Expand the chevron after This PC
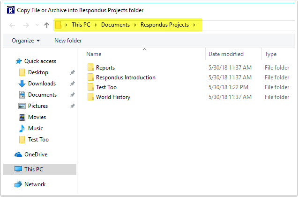 tap(96, 25)
